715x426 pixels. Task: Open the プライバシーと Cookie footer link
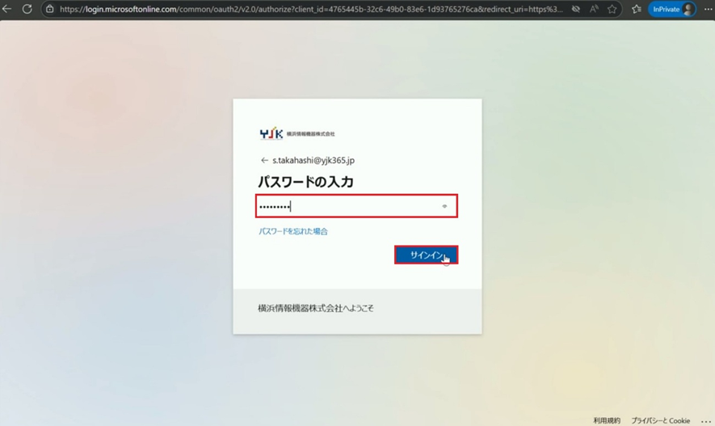coord(660,420)
